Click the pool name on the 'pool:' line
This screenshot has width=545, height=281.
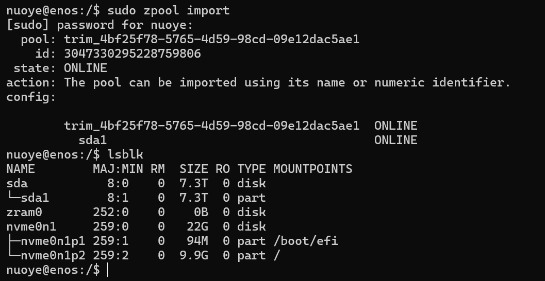[211, 39]
